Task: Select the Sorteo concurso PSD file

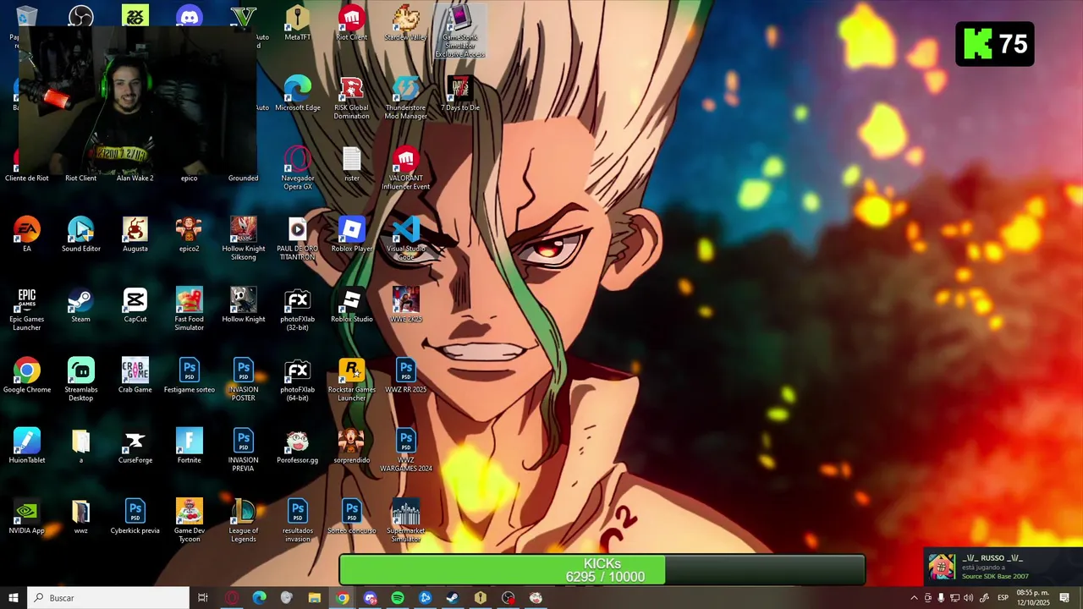Action: point(352,517)
